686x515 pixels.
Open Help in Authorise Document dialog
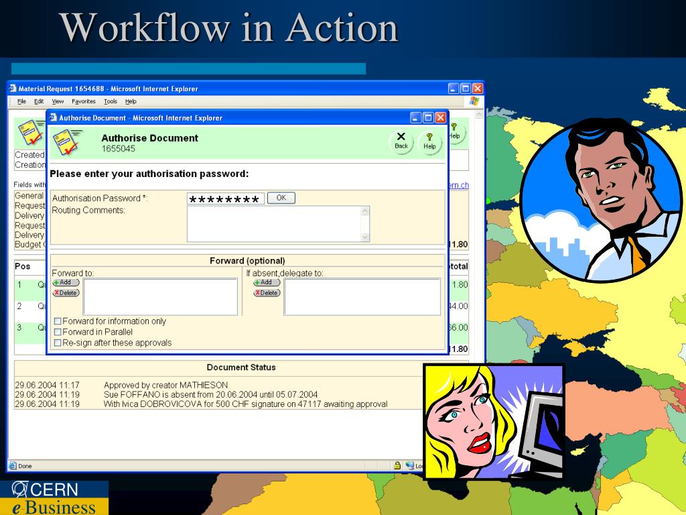tap(429, 142)
